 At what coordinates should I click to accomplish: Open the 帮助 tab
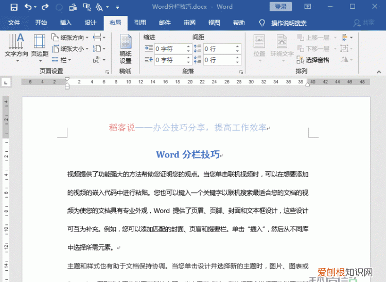[x=239, y=23]
